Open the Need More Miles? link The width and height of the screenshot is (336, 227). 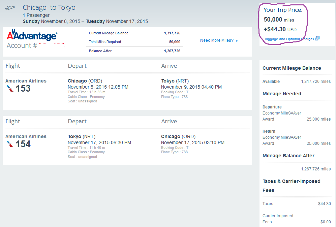219,40
